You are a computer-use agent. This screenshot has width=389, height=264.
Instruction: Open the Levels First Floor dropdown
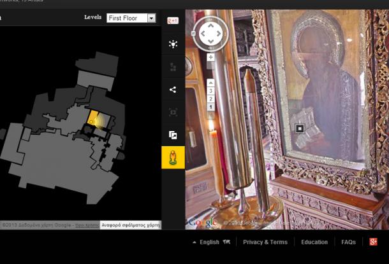[x=131, y=18]
